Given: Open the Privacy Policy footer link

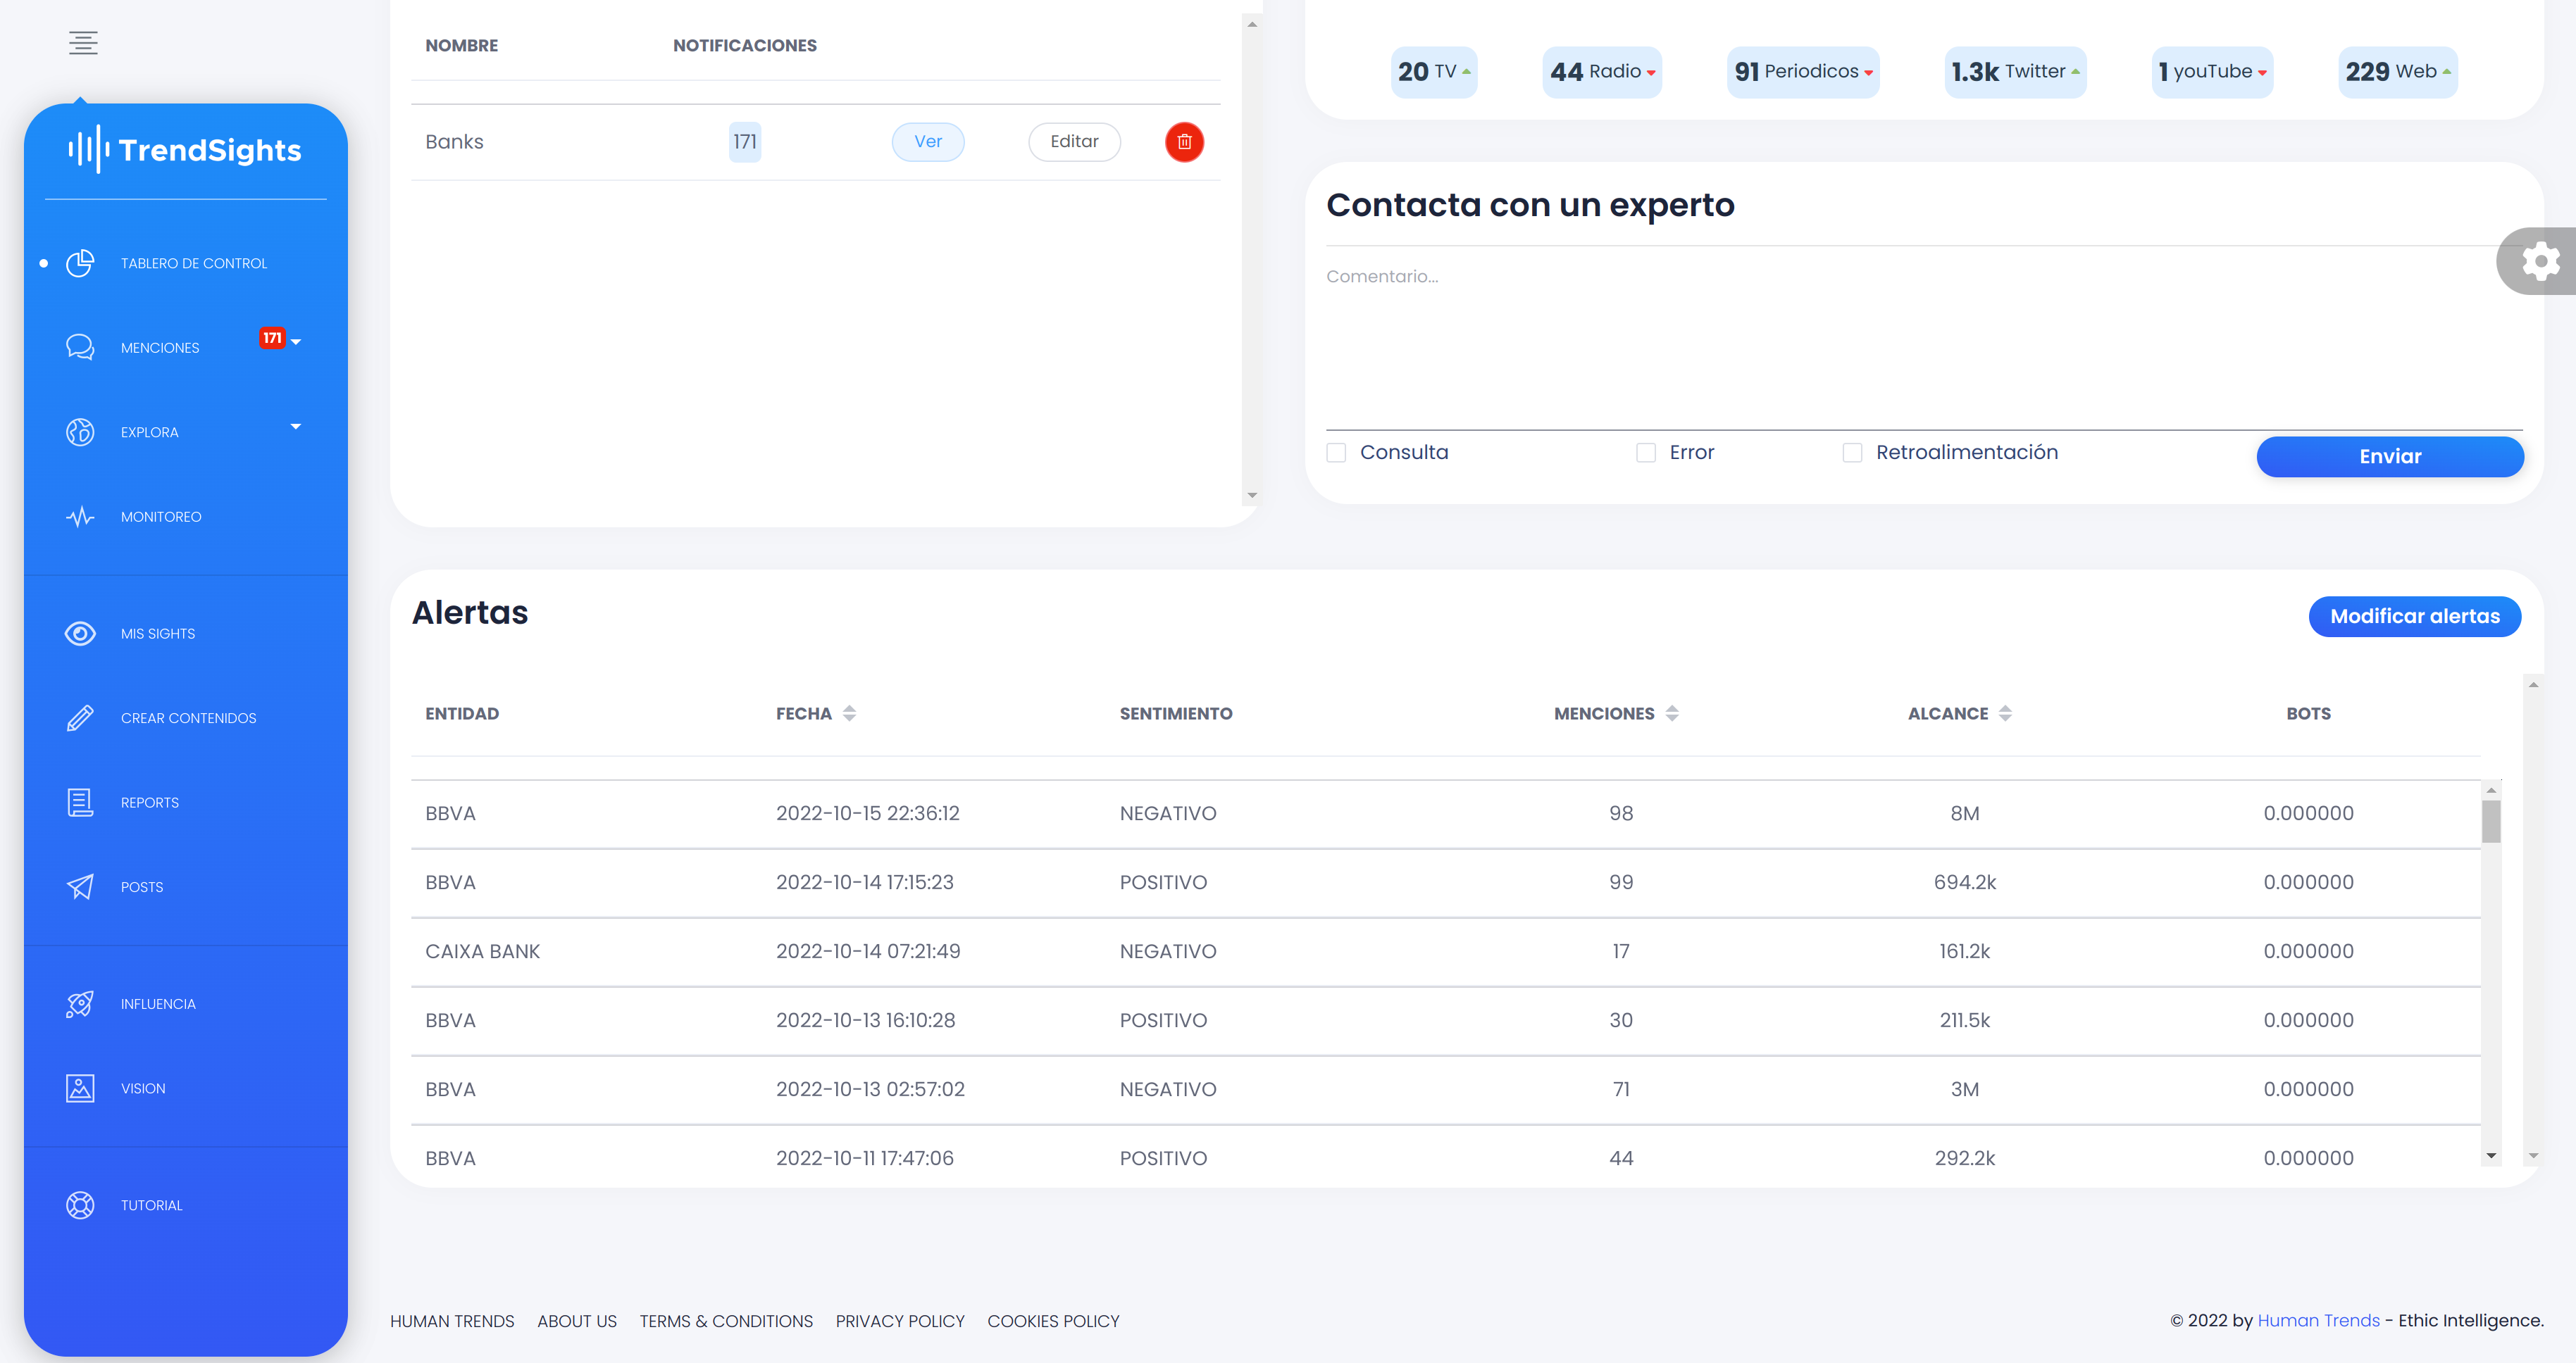Looking at the screenshot, I should [x=900, y=1321].
